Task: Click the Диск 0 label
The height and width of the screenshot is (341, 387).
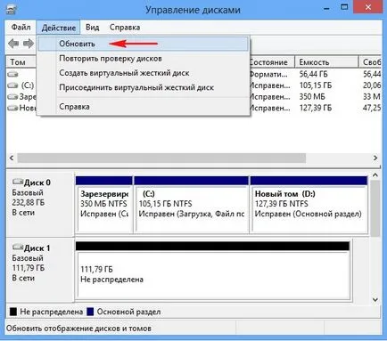Action: 37,183
